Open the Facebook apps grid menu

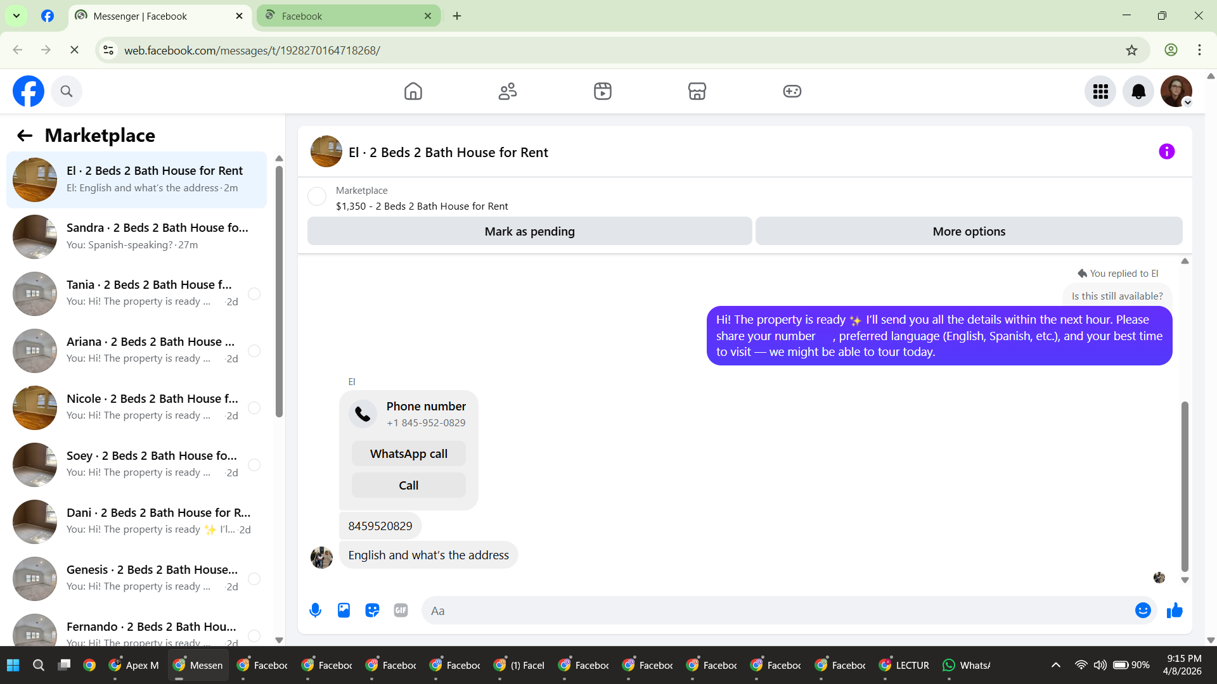click(x=1100, y=92)
